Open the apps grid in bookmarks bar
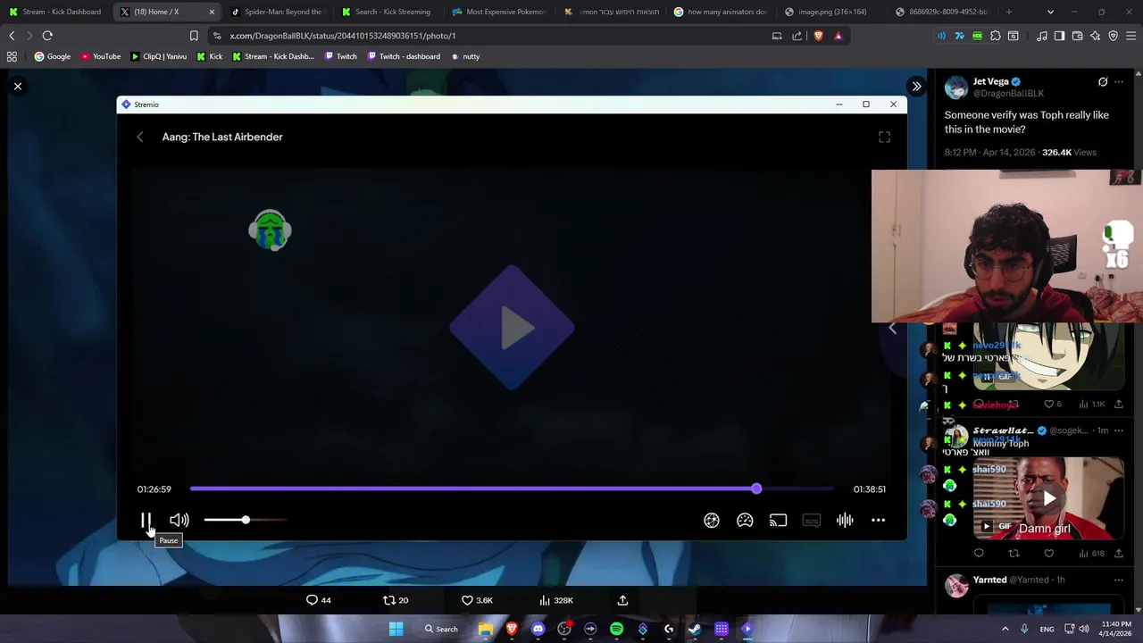This screenshot has height=643, width=1143. point(12,56)
